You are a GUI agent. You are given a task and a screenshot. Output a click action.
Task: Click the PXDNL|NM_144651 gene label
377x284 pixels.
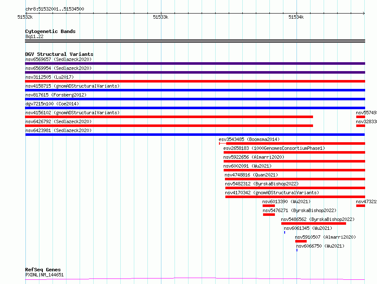(x=44, y=275)
